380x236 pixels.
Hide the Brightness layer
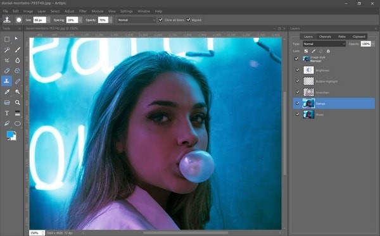[298, 70]
